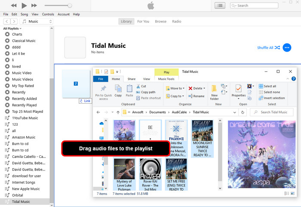This screenshot has width=301, height=207.
Task: Adjust the iTunes volume slider
Action: coord(58,6)
